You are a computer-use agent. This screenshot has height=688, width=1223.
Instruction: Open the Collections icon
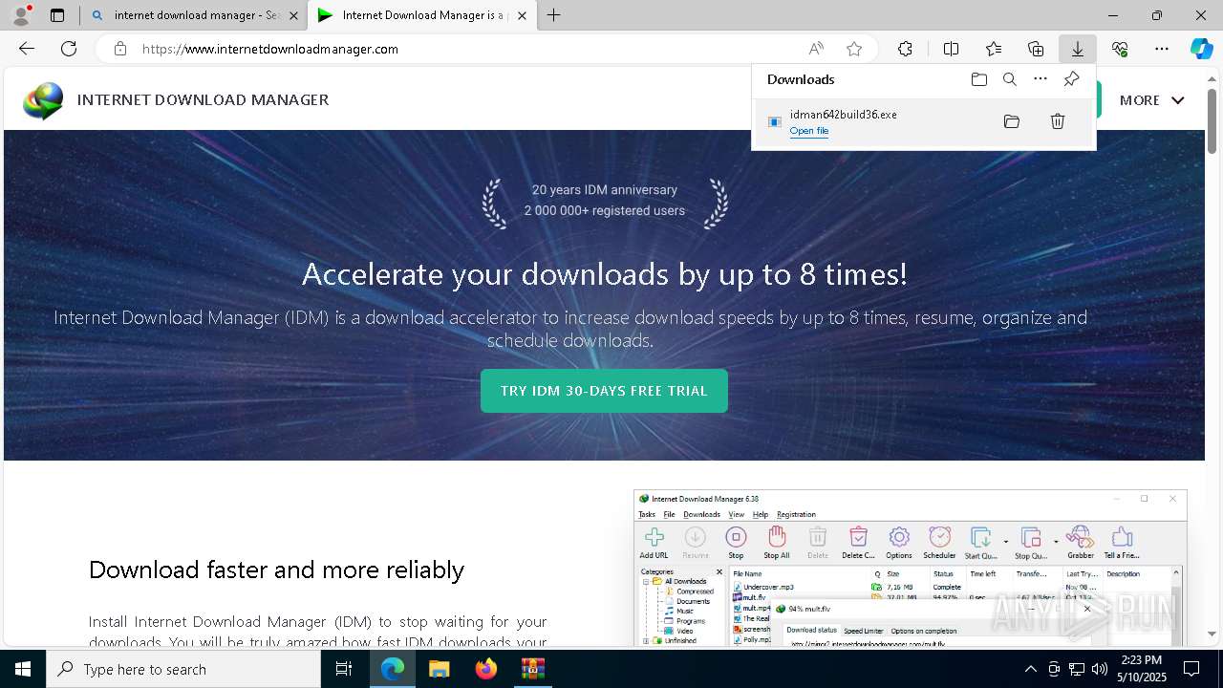coord(1036,49)
